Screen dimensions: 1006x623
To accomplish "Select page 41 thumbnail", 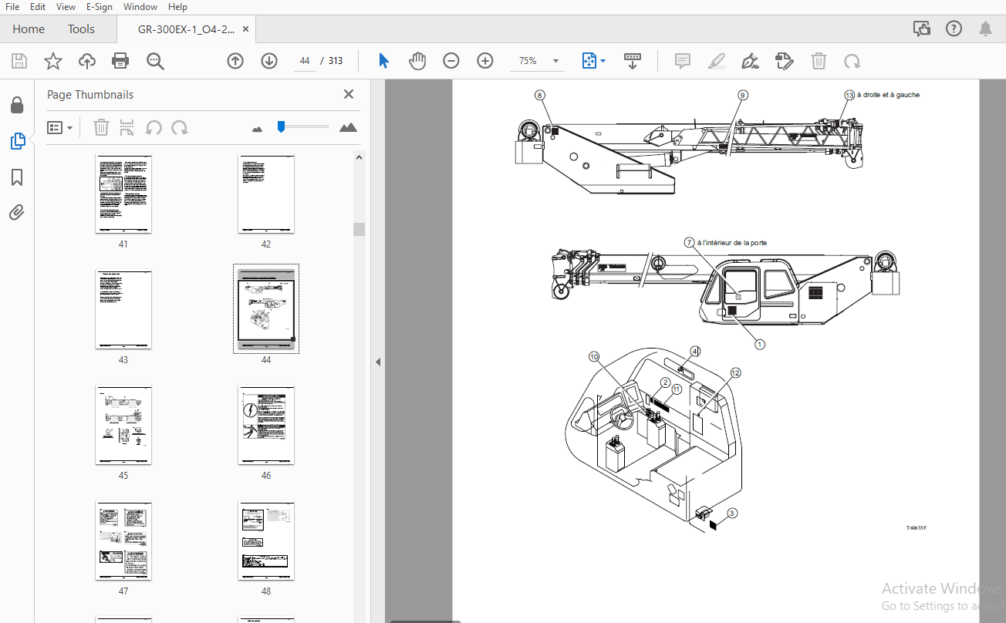I will [123, 194].
